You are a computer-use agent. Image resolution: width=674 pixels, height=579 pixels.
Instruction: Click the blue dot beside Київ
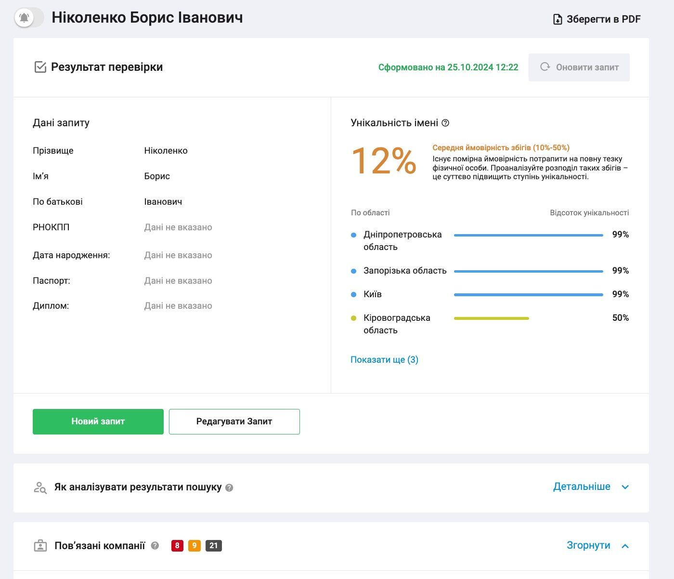(x=353, y=294)
